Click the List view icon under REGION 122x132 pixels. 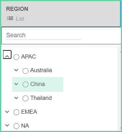point(10,18)
